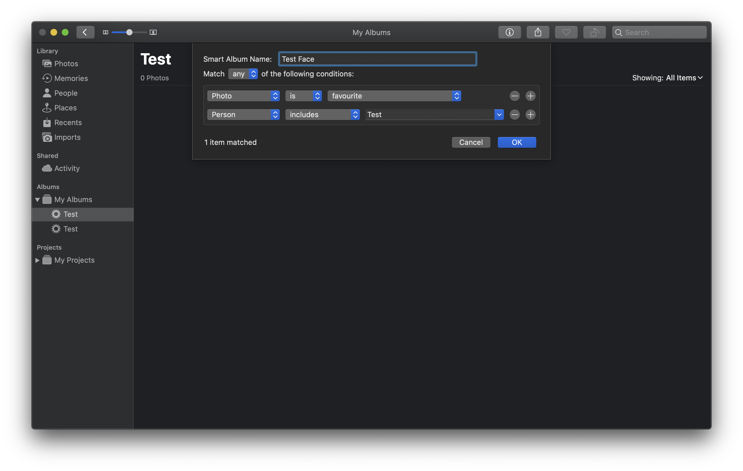Click the Favourite heart icon
Image resolution: width=743 pixels, height=471 pixels.
566,32
